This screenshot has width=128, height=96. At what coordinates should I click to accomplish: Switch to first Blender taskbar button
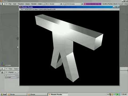coord(17,94)
